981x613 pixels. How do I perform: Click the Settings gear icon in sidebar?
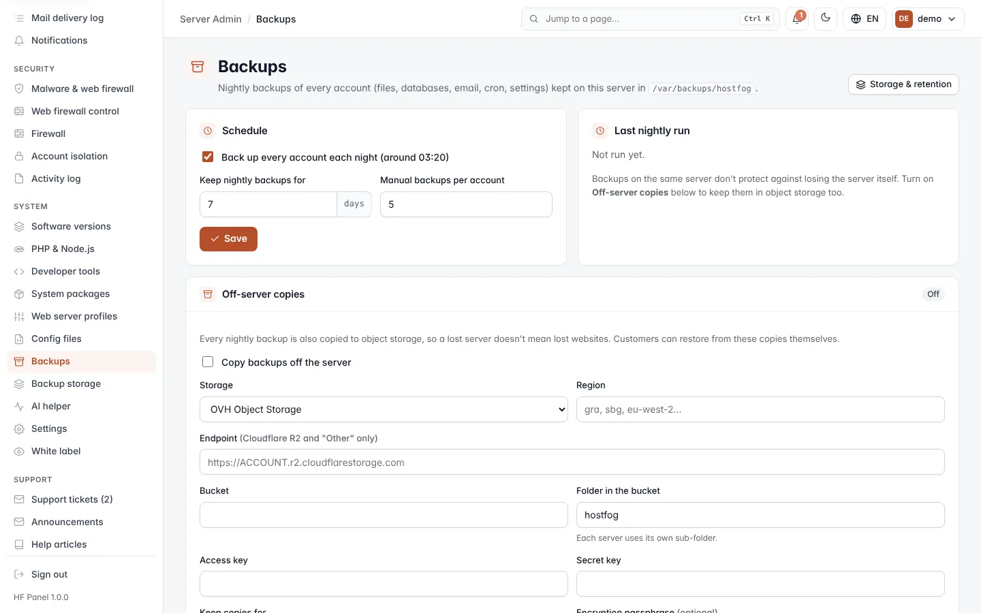19,428
